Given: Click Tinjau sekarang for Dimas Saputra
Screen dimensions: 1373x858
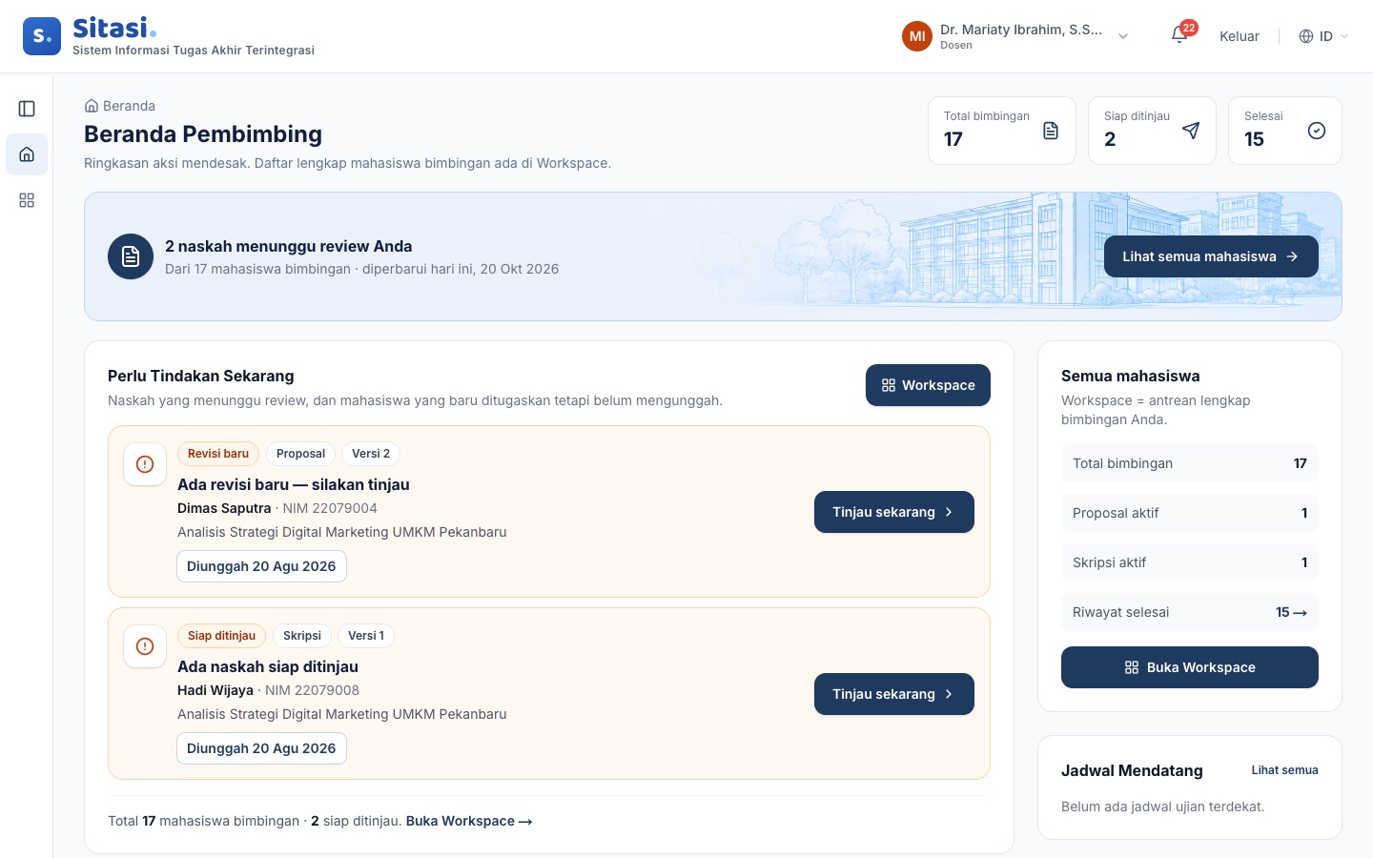Looking at the screenshot, I should [x=894, y=512].
